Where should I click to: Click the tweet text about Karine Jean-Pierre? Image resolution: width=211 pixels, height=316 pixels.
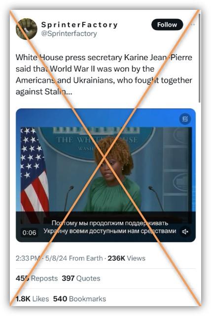click(x=104, y=74)
